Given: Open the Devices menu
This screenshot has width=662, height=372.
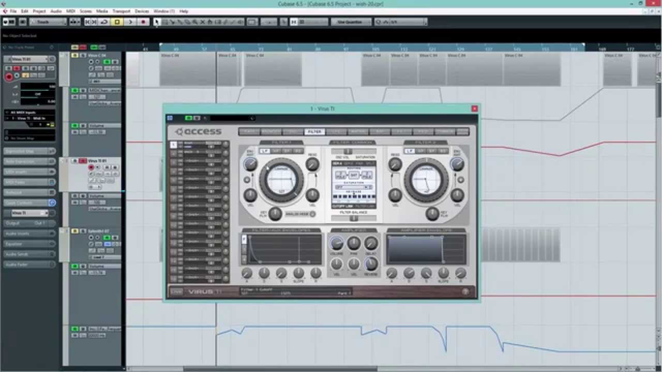Looking at the screenshot, I should coord(142,11).
